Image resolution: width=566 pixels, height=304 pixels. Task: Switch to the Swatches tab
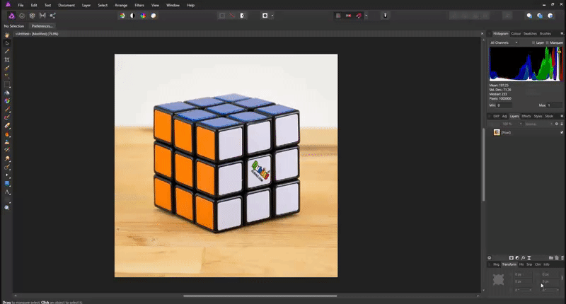pyautogui.click(x=530, y=33)
